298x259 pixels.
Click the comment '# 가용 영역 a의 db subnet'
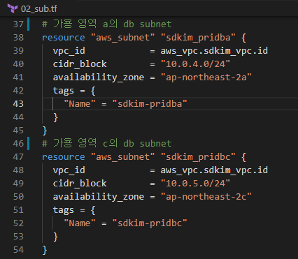click(107, 24)
